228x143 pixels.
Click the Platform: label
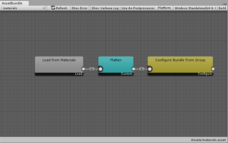(x=164, y=8)
